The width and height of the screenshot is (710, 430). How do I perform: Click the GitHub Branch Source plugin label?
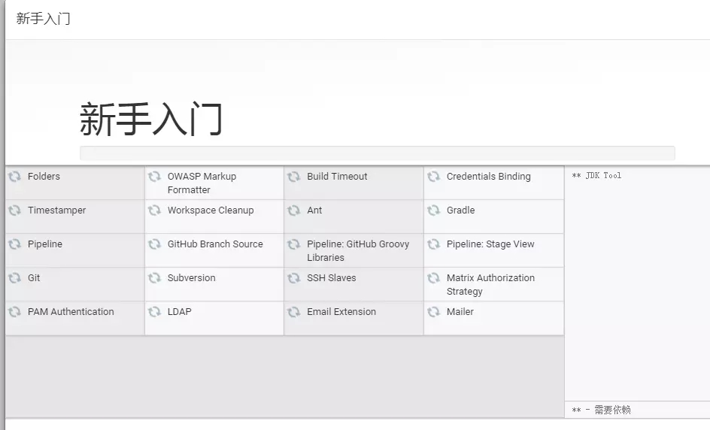(x=215, y=244)
